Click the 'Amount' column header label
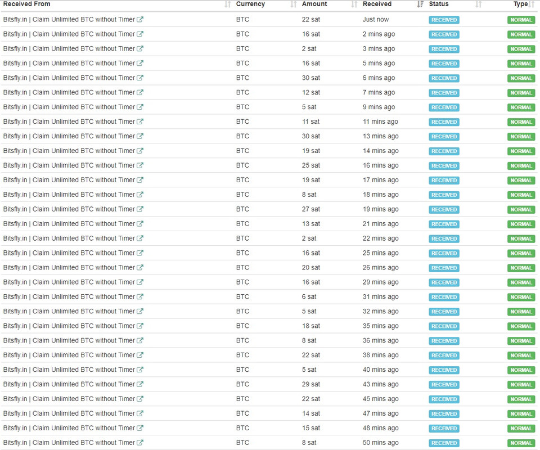This screenshot has width=540, height=450. point(314,4)
